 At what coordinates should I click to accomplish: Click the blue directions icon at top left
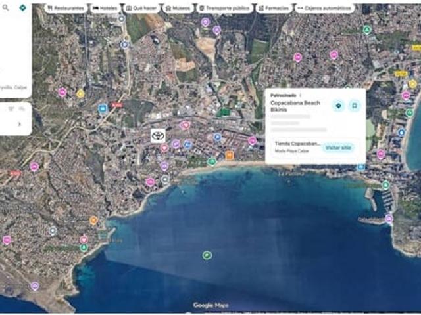coord(22,9)
